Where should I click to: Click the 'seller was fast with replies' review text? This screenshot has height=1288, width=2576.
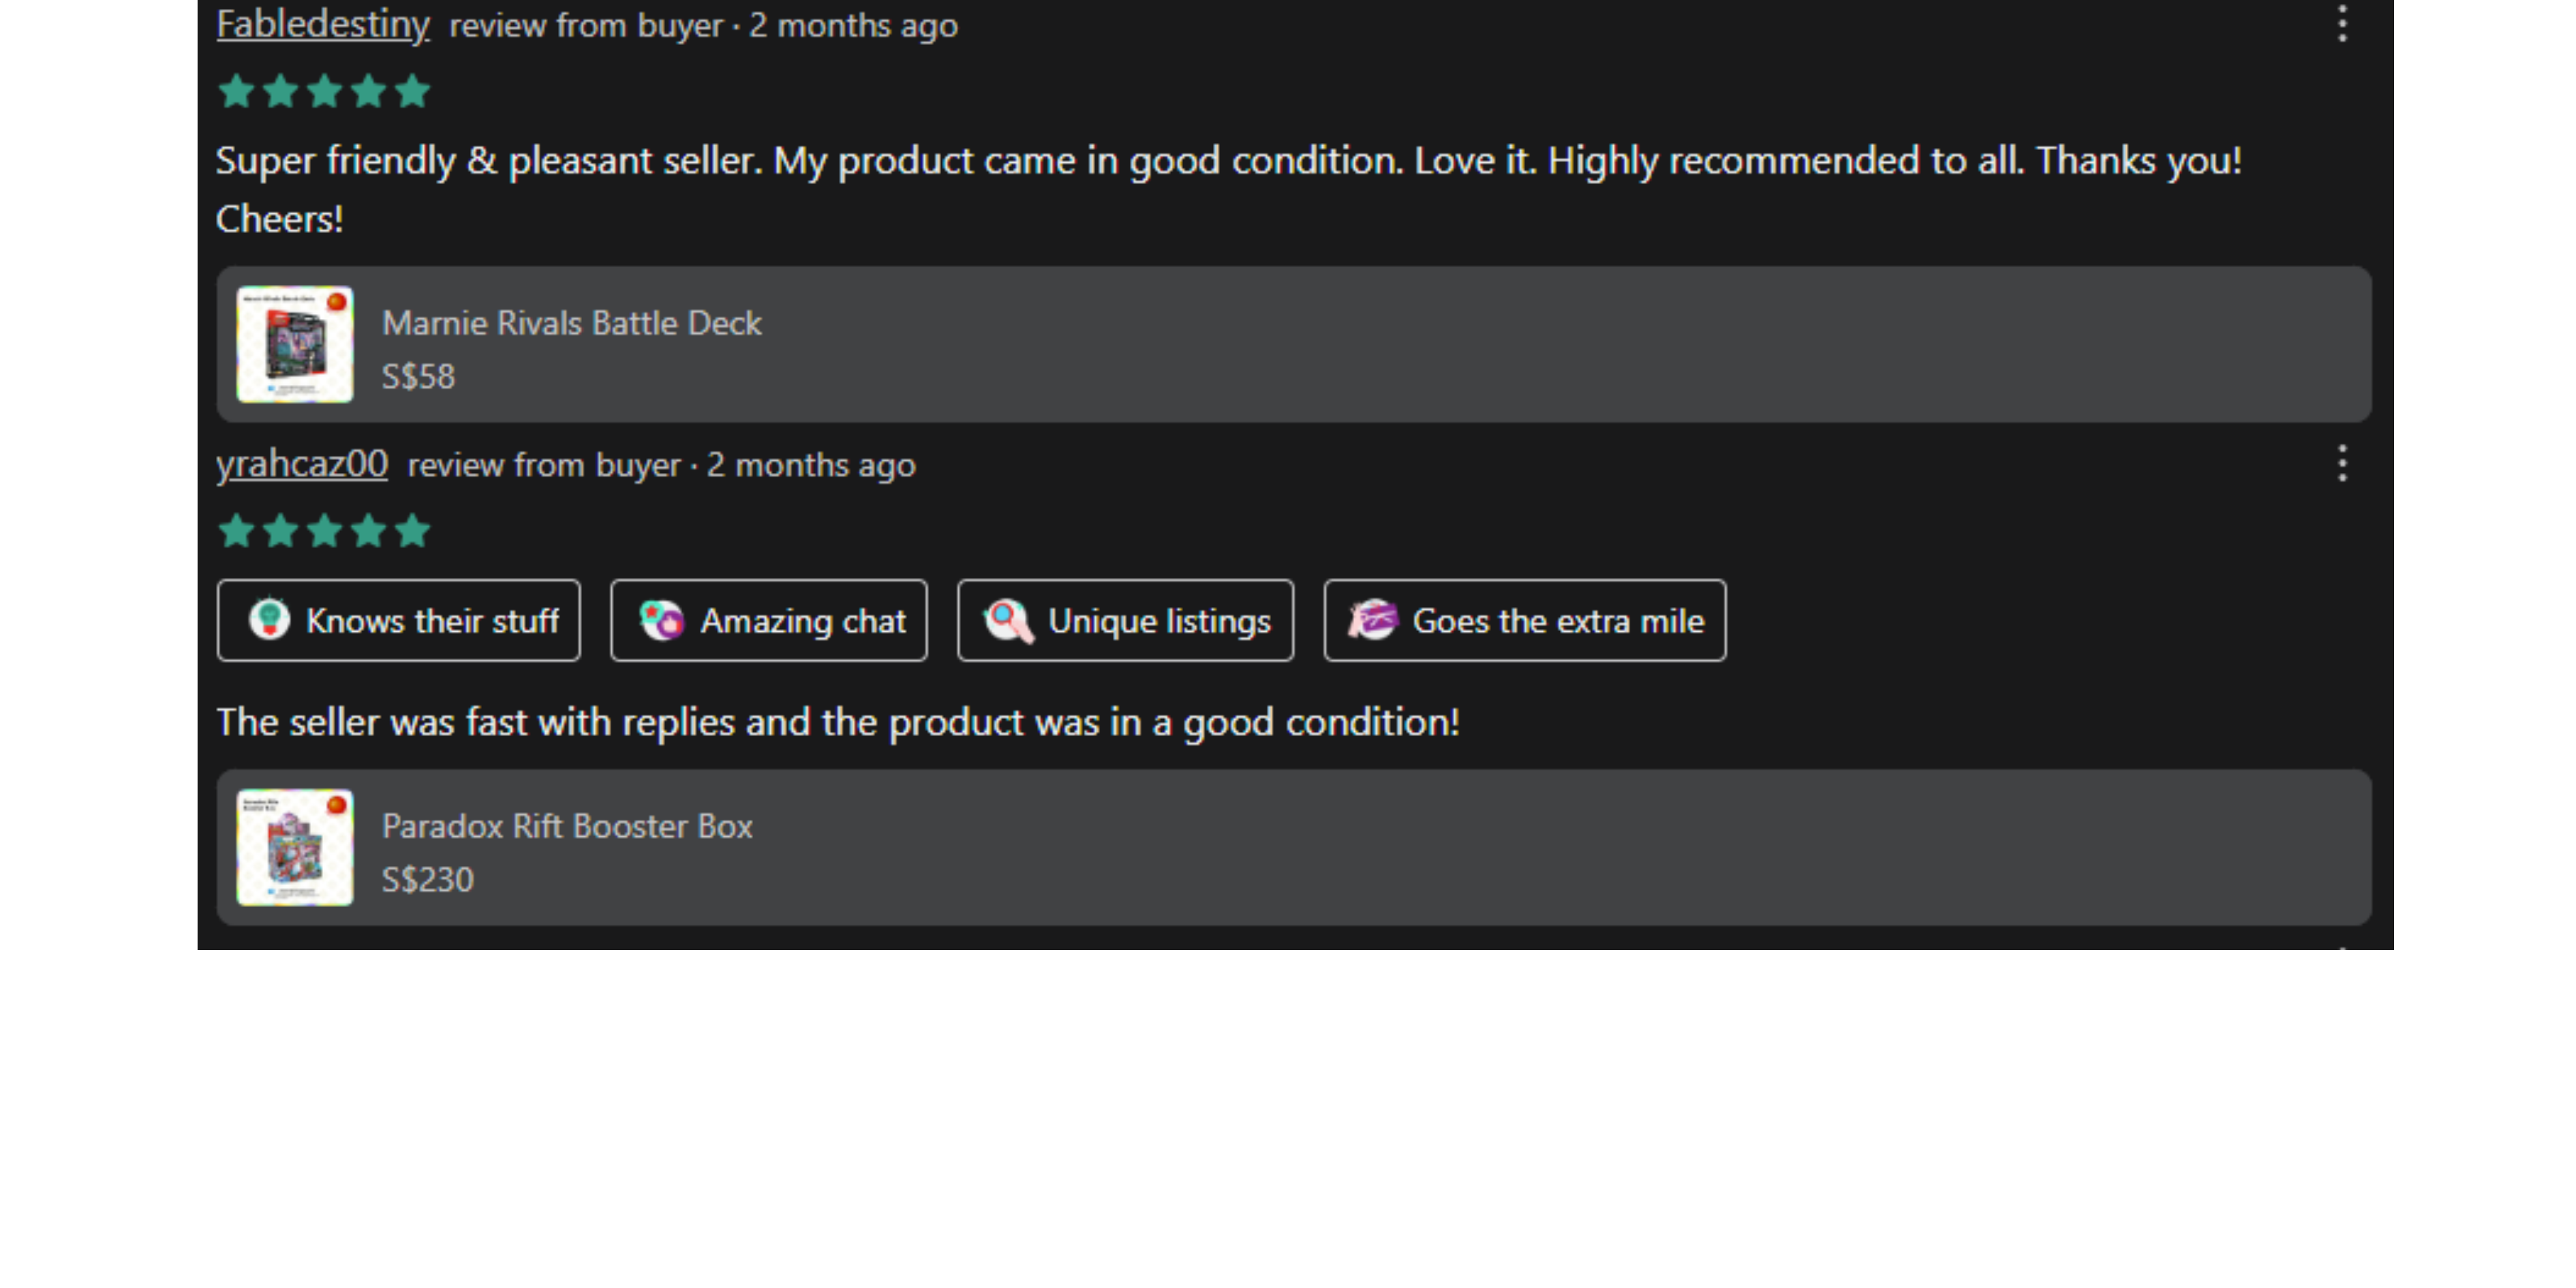[x=838, y=722]
